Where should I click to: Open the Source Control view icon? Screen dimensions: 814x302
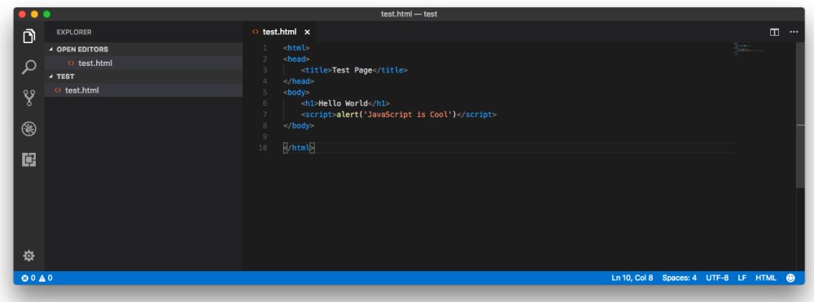click(29, 98)
